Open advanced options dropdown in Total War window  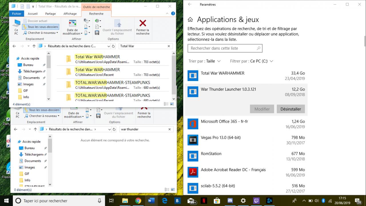point(98,27)
